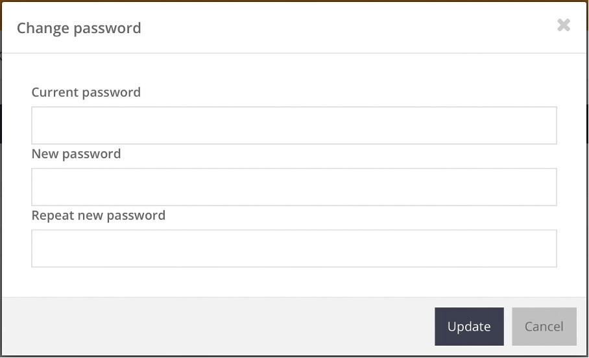Select the Repeat new password field

(294, 248)
